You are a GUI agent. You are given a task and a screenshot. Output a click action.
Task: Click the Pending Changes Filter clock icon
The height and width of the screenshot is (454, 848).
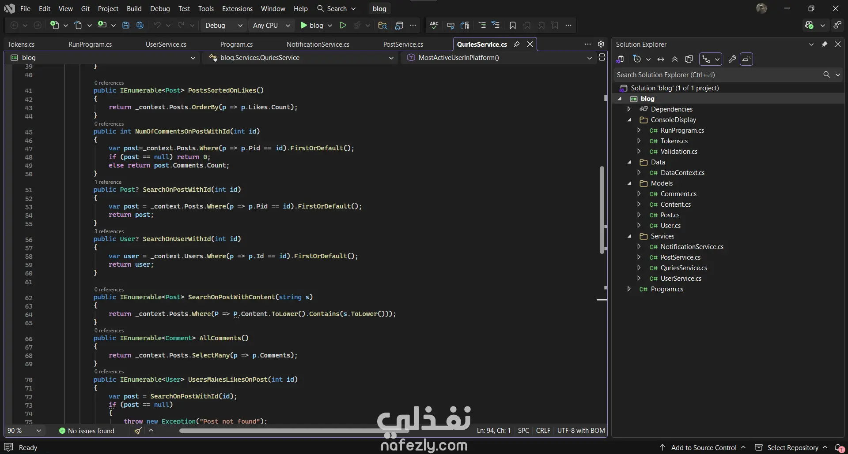(x=637, y=59)
